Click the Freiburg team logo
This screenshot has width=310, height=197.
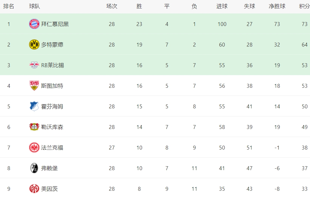(34, 168)
